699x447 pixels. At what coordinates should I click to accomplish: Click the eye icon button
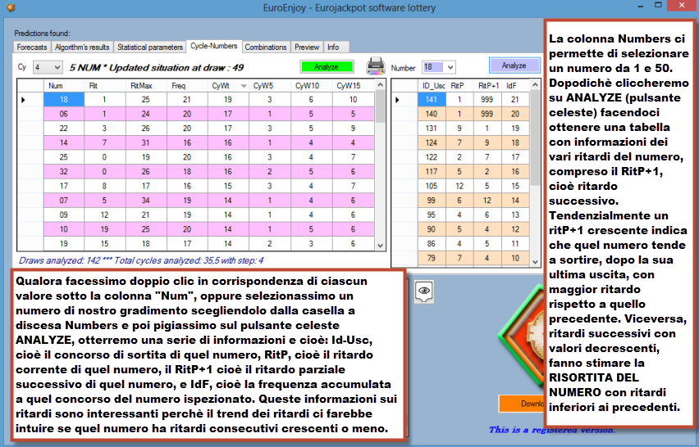(x=423, y=291)
